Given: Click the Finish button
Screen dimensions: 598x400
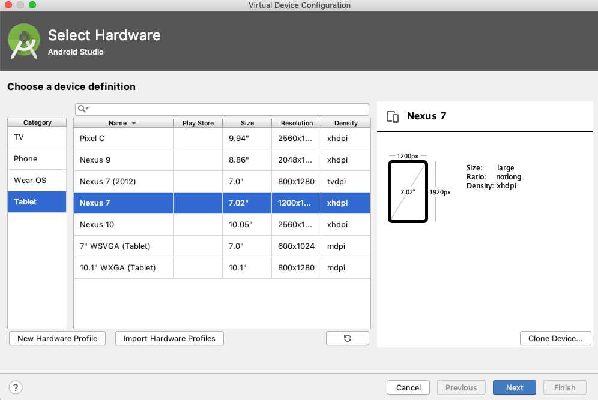Looking at the screenshot, I should [565, 387].
